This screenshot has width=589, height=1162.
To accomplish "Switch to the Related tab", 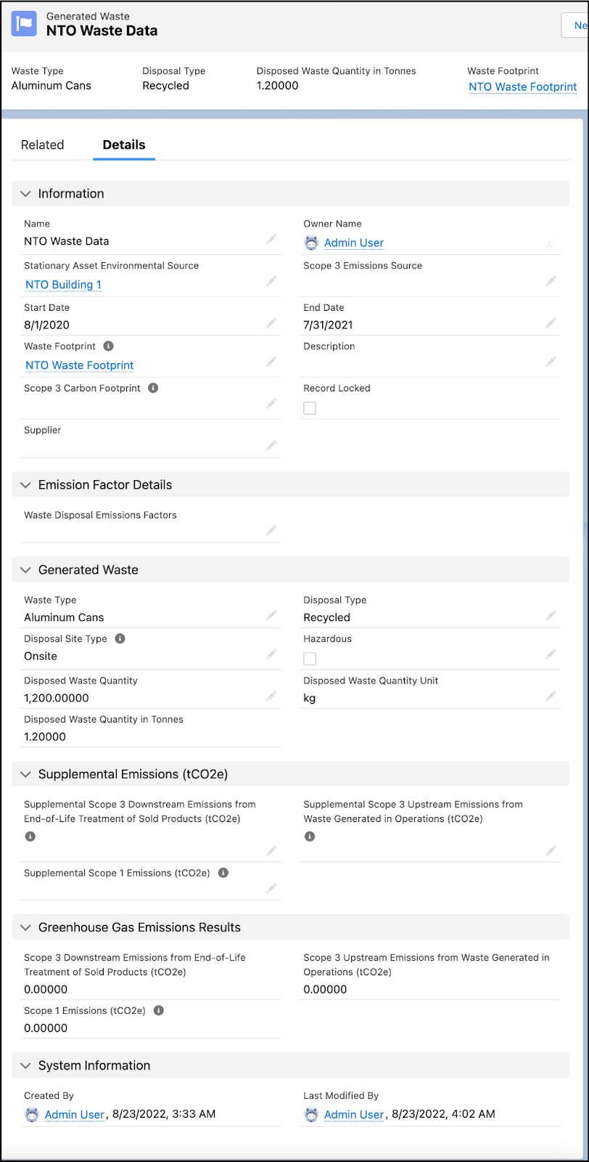I will [x=43, y=145].
